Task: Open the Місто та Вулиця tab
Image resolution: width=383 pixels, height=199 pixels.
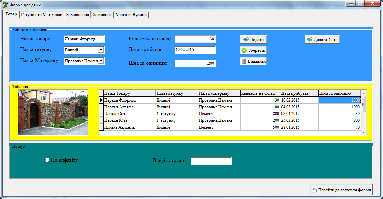Action: (131, 15)
